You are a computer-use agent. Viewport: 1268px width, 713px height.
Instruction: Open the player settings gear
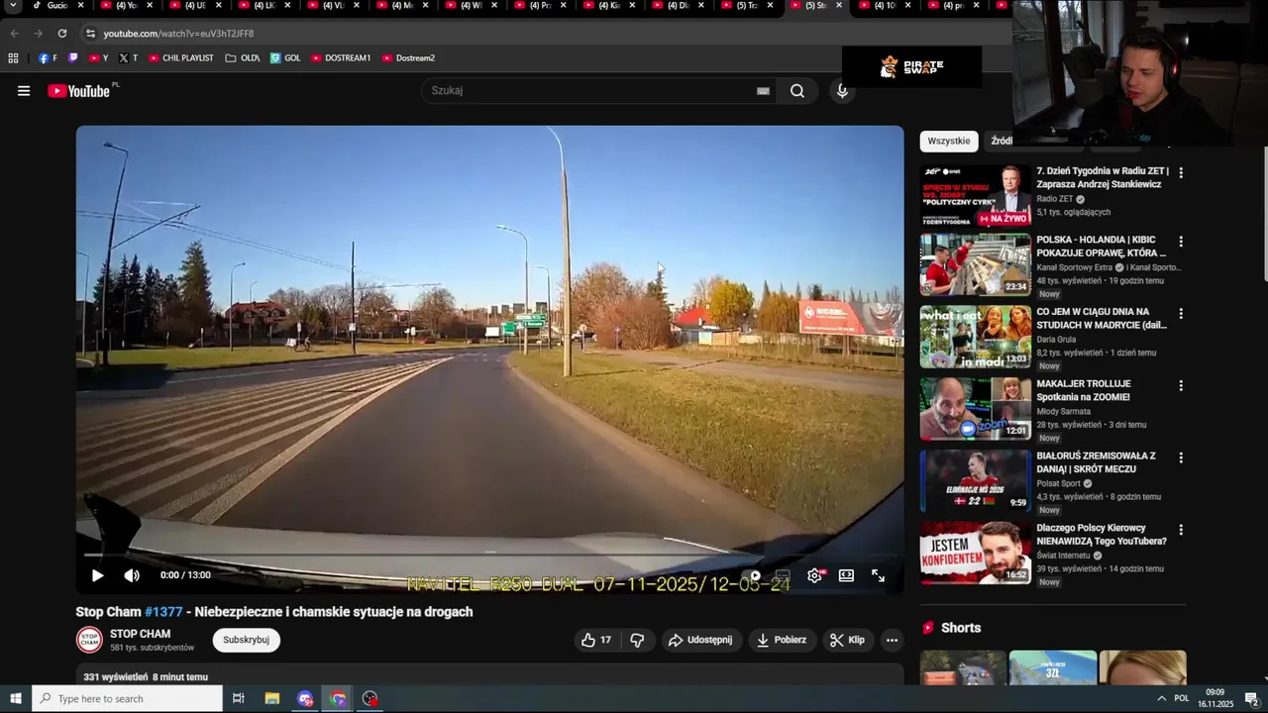click(814, 575)
